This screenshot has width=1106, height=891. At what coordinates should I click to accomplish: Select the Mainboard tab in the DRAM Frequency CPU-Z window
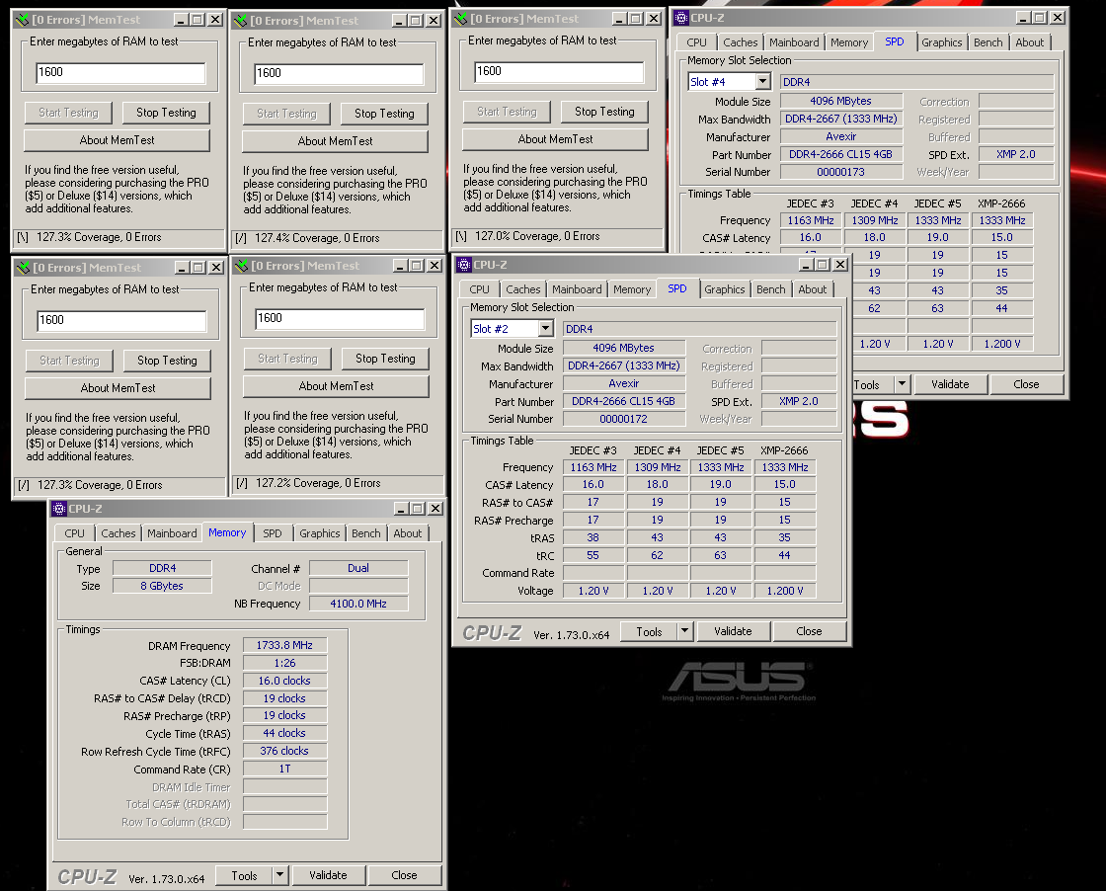point(172,533)
